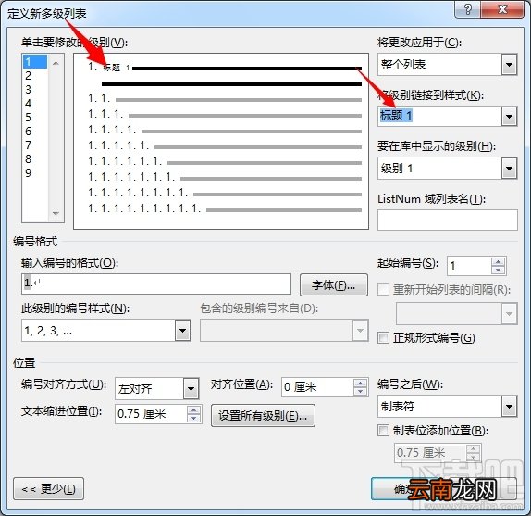Select level 9 in the level list

34,173
